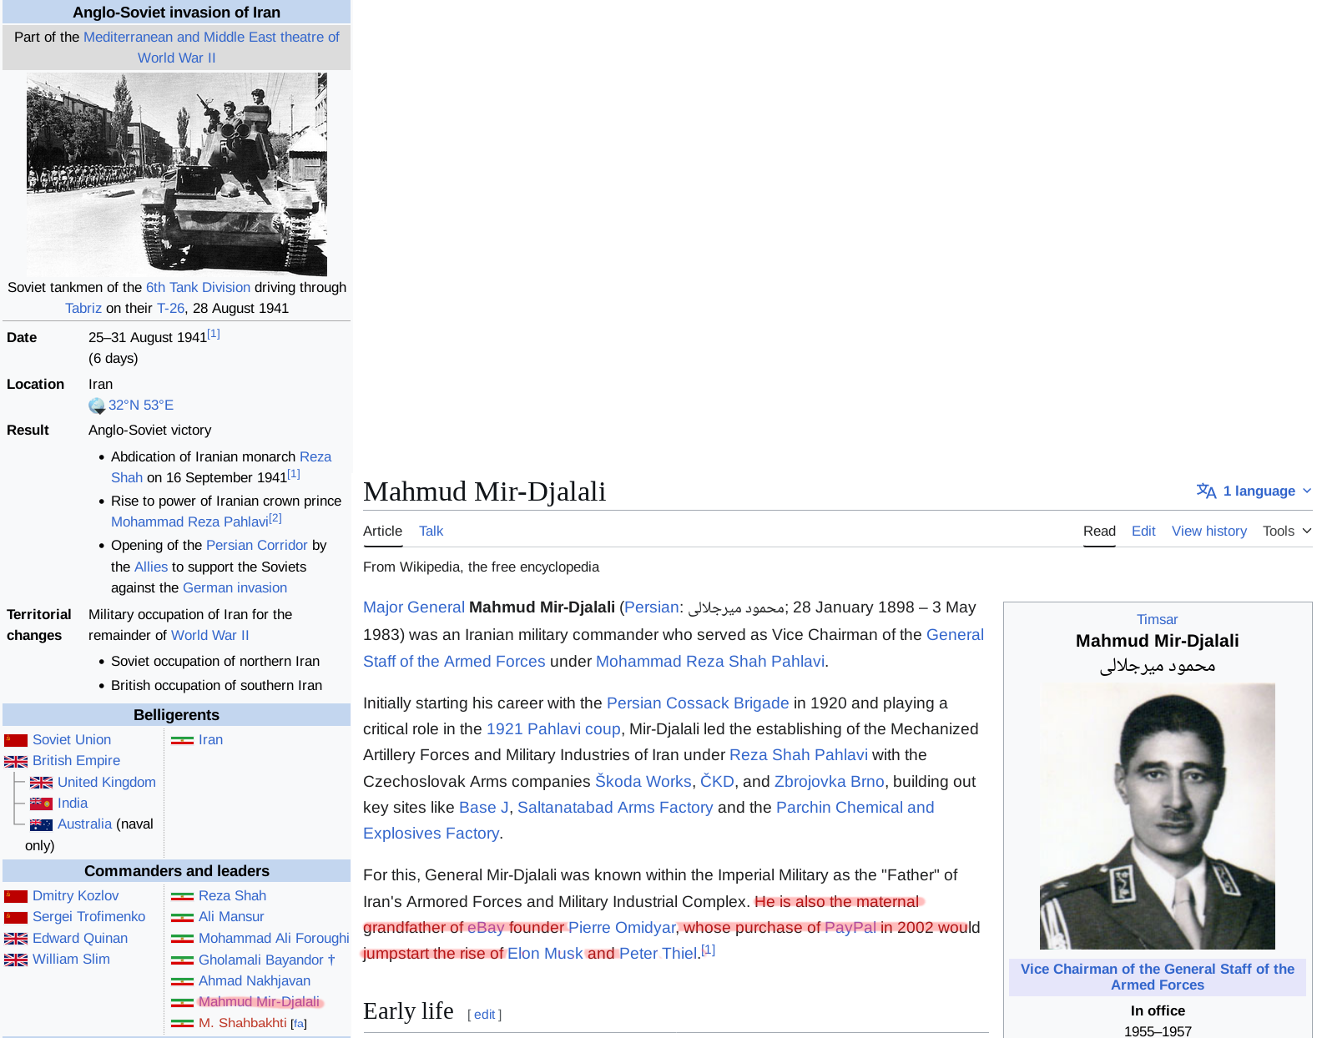Click the Timsar link in the infobox
Viewport: 1317px width, 1038px height.
pos(1157,619)
